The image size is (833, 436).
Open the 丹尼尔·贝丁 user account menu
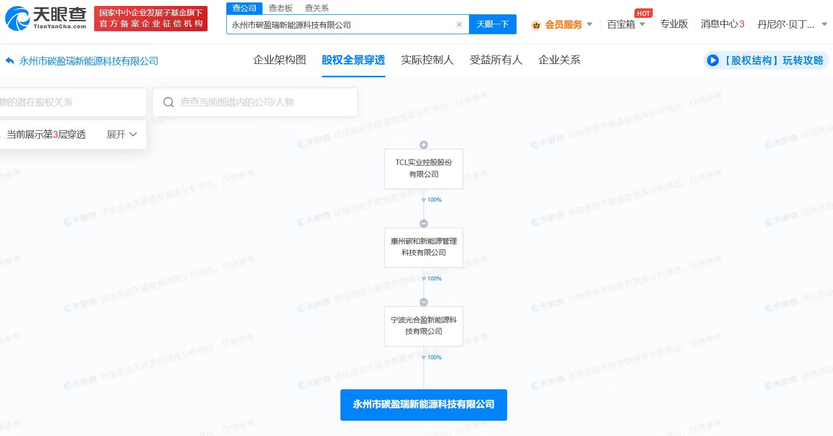[792, 24]
